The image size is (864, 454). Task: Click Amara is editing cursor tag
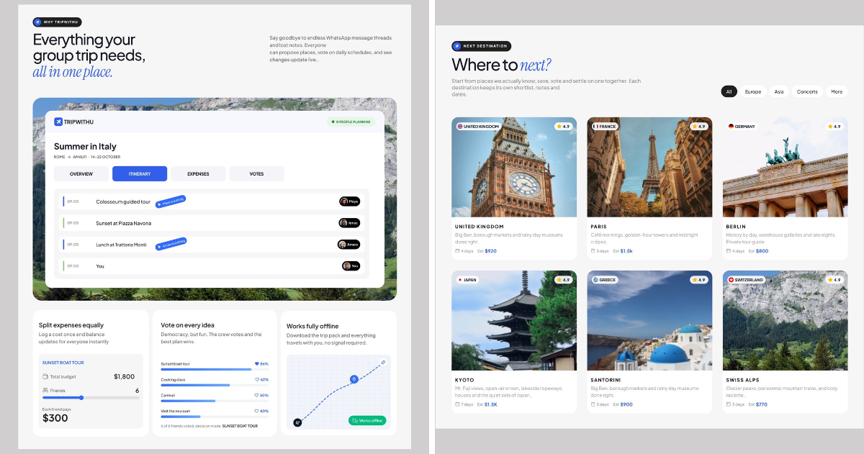pos(172,245)
